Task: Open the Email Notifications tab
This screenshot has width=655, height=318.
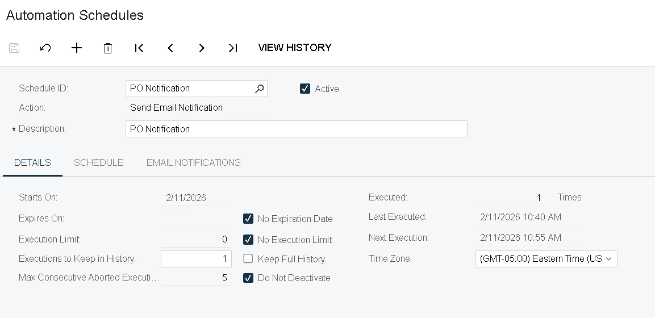Action: pyautogui.click(x=194, y=162)
